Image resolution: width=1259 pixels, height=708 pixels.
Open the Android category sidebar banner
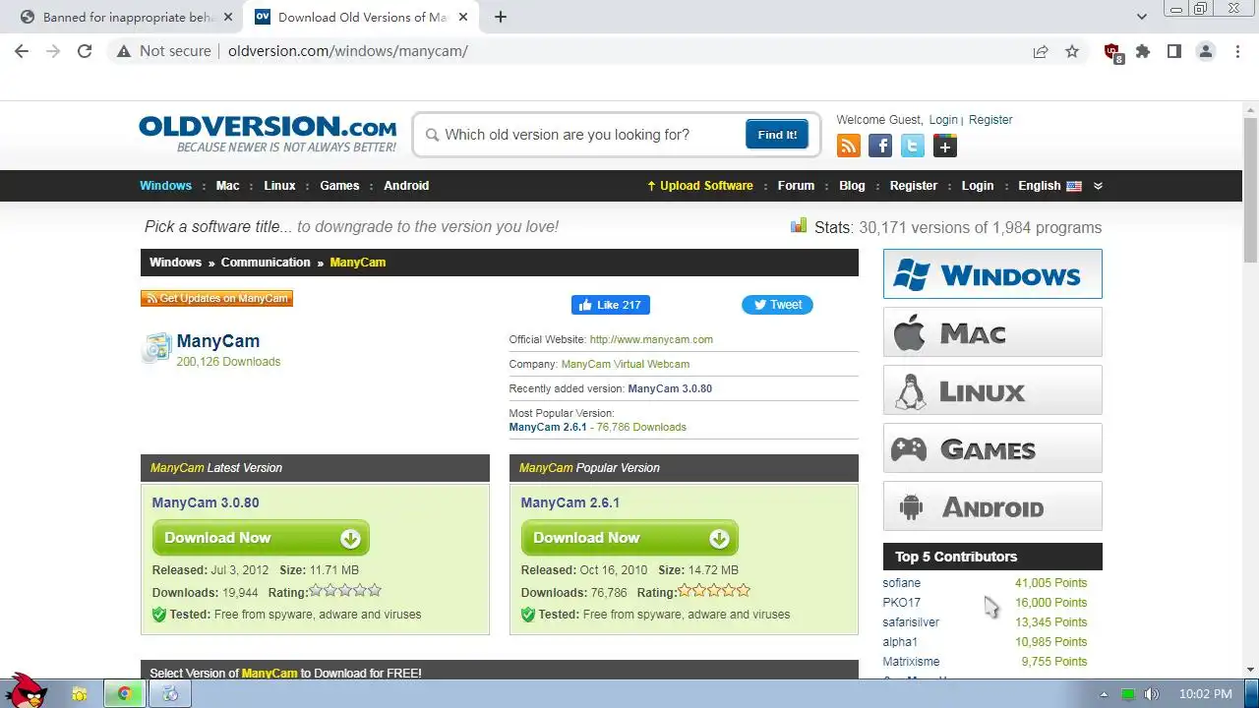[x=992, y=506]
